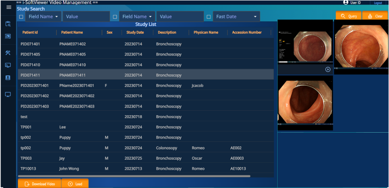Screen dimensions: 389x188
Task: Select the study row named test
Action: (x=146, y=117)
